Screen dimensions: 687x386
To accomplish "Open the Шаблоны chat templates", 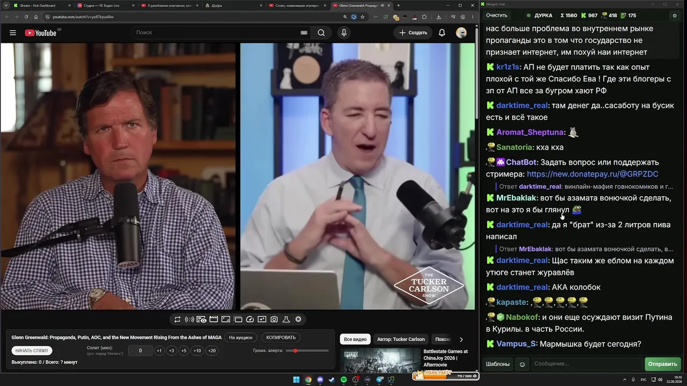I will (498, 364).
